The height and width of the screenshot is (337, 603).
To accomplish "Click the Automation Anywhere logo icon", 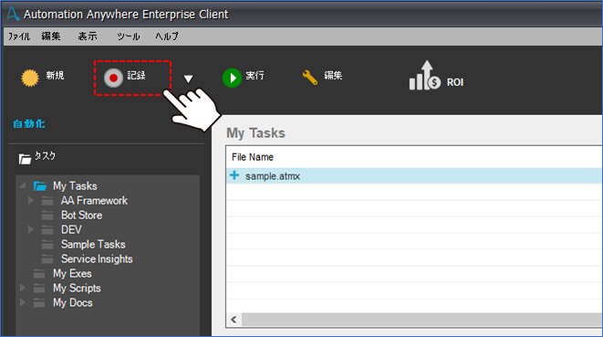I will pyautogui.click(x=13, y=14).
